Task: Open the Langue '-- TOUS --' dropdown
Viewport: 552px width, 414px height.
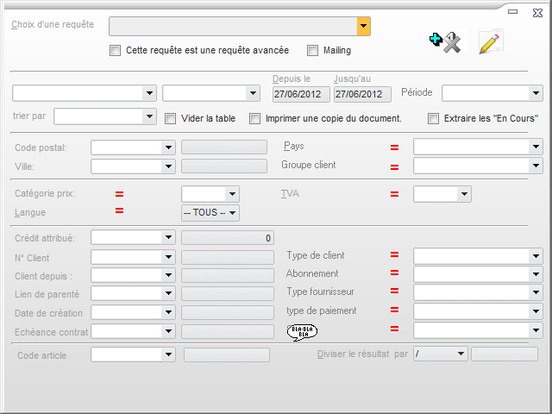Action: pyautogui.click(x=231, y=212)
